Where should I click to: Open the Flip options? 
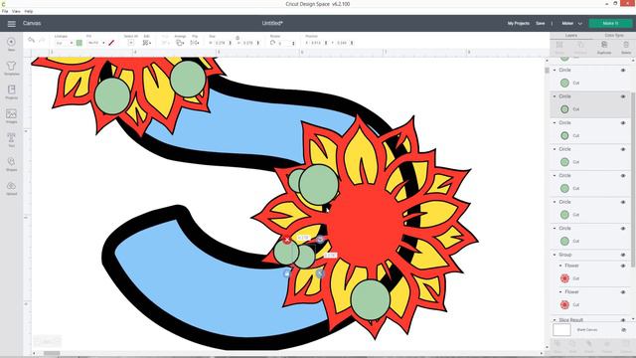pyautogui.click(x=195, y=43)
